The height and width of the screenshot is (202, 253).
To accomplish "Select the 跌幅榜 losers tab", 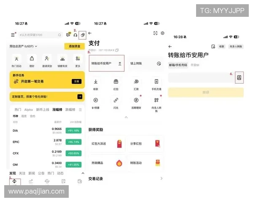I will [70, 110].
